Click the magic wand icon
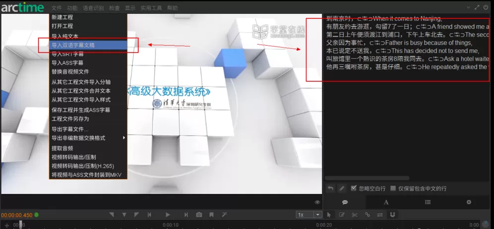Viewport: 494px width, 229px height. point(224,215)
